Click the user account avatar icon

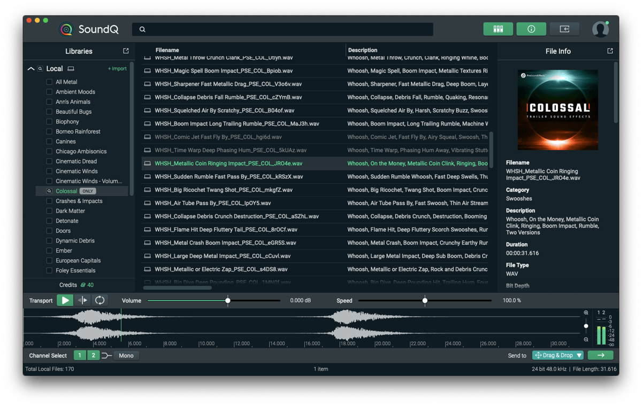coord(600,29)
